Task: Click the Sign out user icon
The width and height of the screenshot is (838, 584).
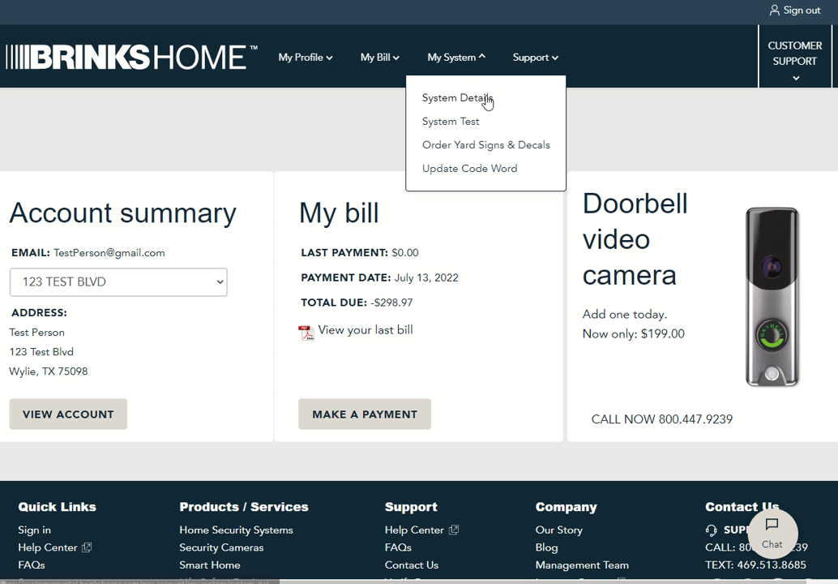Action: [774, 11]
